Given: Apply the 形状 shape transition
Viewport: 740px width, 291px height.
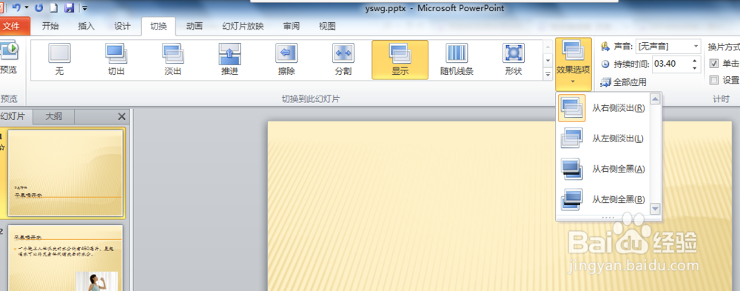Looking at the screenshot, I should pyautogui.click(x=513, y=60).
